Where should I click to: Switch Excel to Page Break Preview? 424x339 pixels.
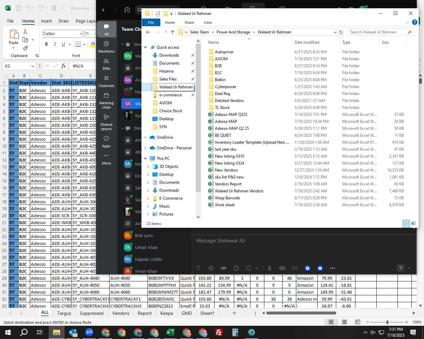point(358,322)
